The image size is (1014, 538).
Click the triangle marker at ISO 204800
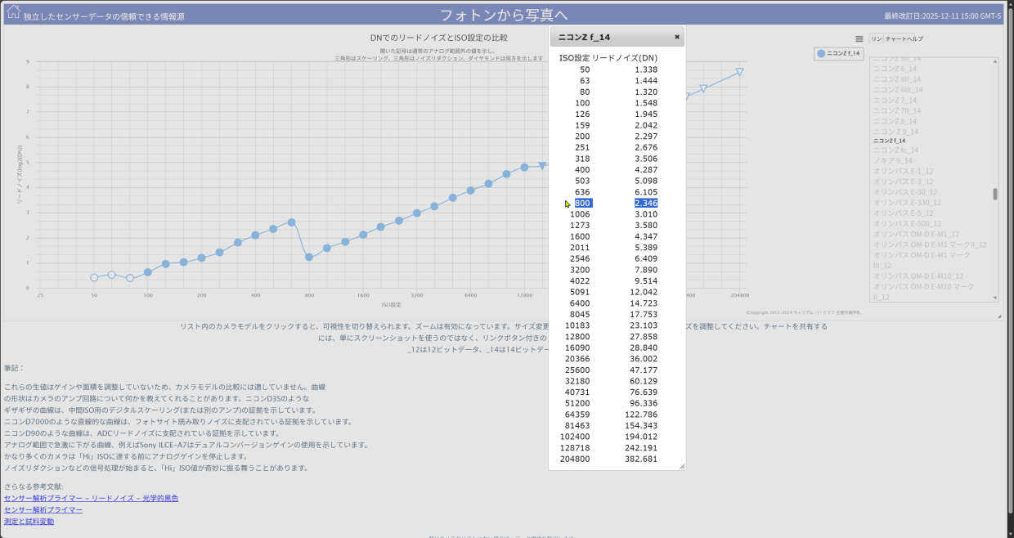click(739, 72)
